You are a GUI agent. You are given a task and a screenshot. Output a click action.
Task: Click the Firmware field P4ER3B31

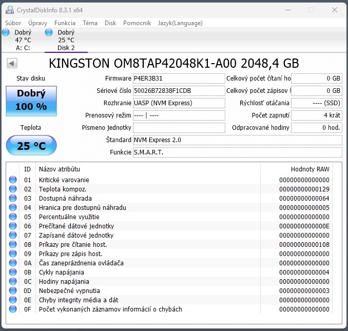tap(179, 79)
